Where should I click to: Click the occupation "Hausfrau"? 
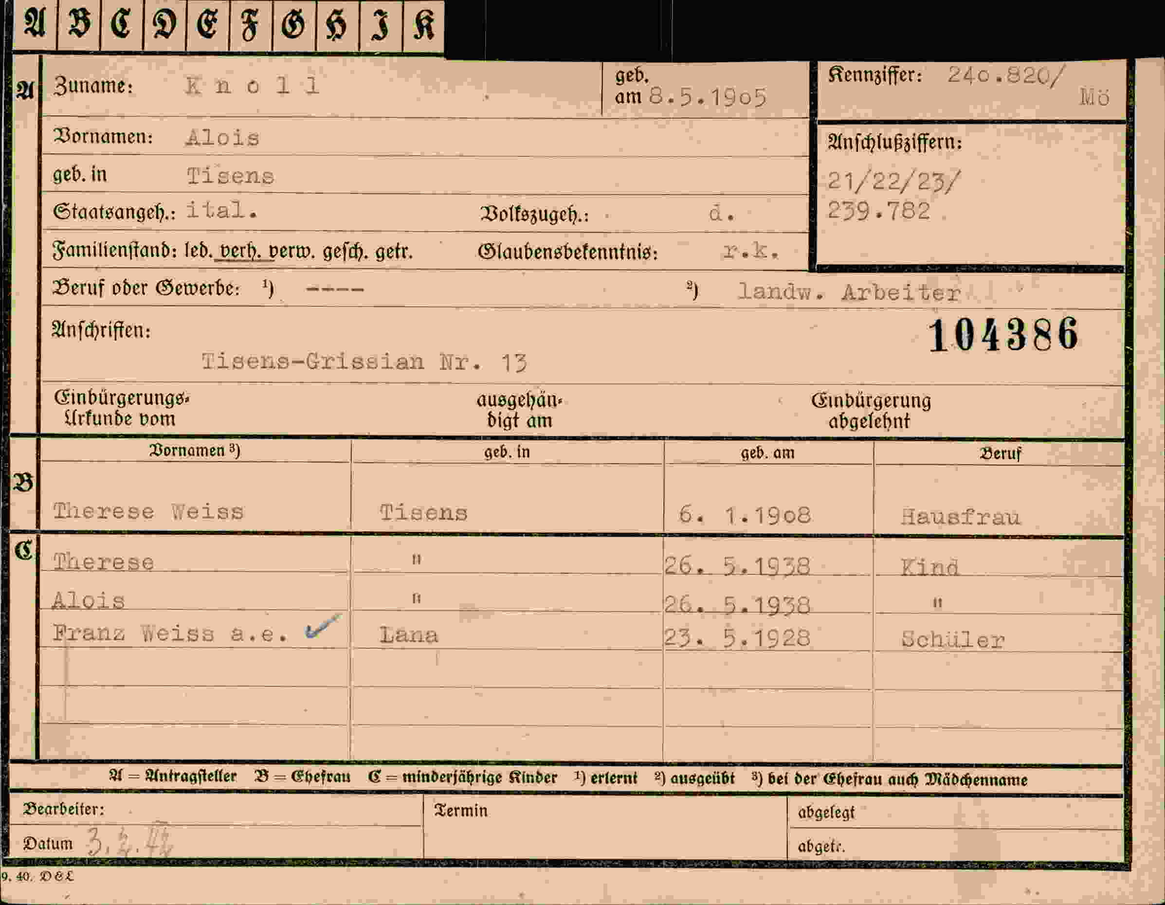pos(961,517)
